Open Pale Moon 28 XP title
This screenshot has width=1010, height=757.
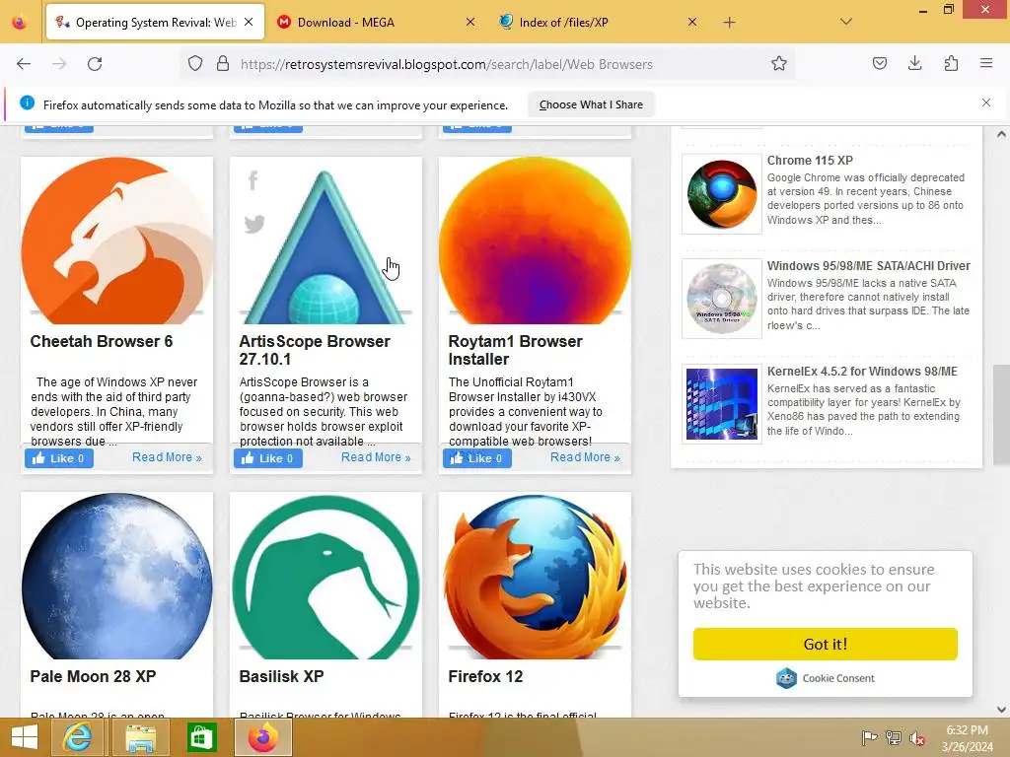93,676
